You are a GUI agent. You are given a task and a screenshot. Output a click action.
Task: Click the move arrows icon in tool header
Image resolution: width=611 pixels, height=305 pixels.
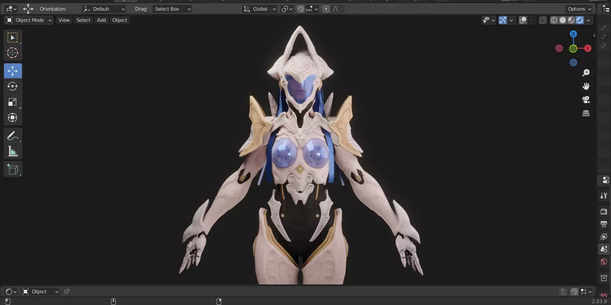(x=28, y=8)
